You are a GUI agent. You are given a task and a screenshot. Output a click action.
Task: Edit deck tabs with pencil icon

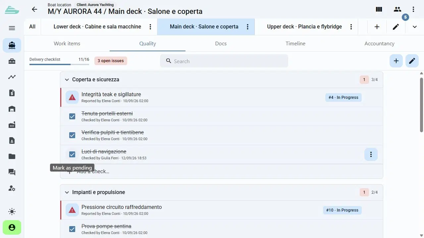coord(396,27)
